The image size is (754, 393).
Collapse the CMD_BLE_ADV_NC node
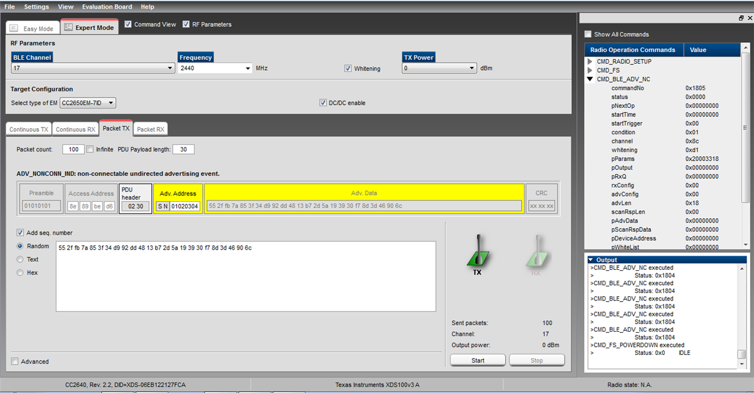pyautogui.click(x=590, y=79)
